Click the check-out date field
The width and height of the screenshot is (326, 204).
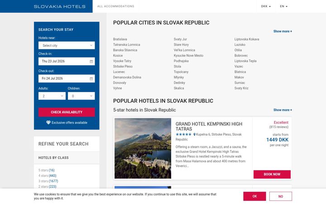pyautogui.click(x=67, y=79)
